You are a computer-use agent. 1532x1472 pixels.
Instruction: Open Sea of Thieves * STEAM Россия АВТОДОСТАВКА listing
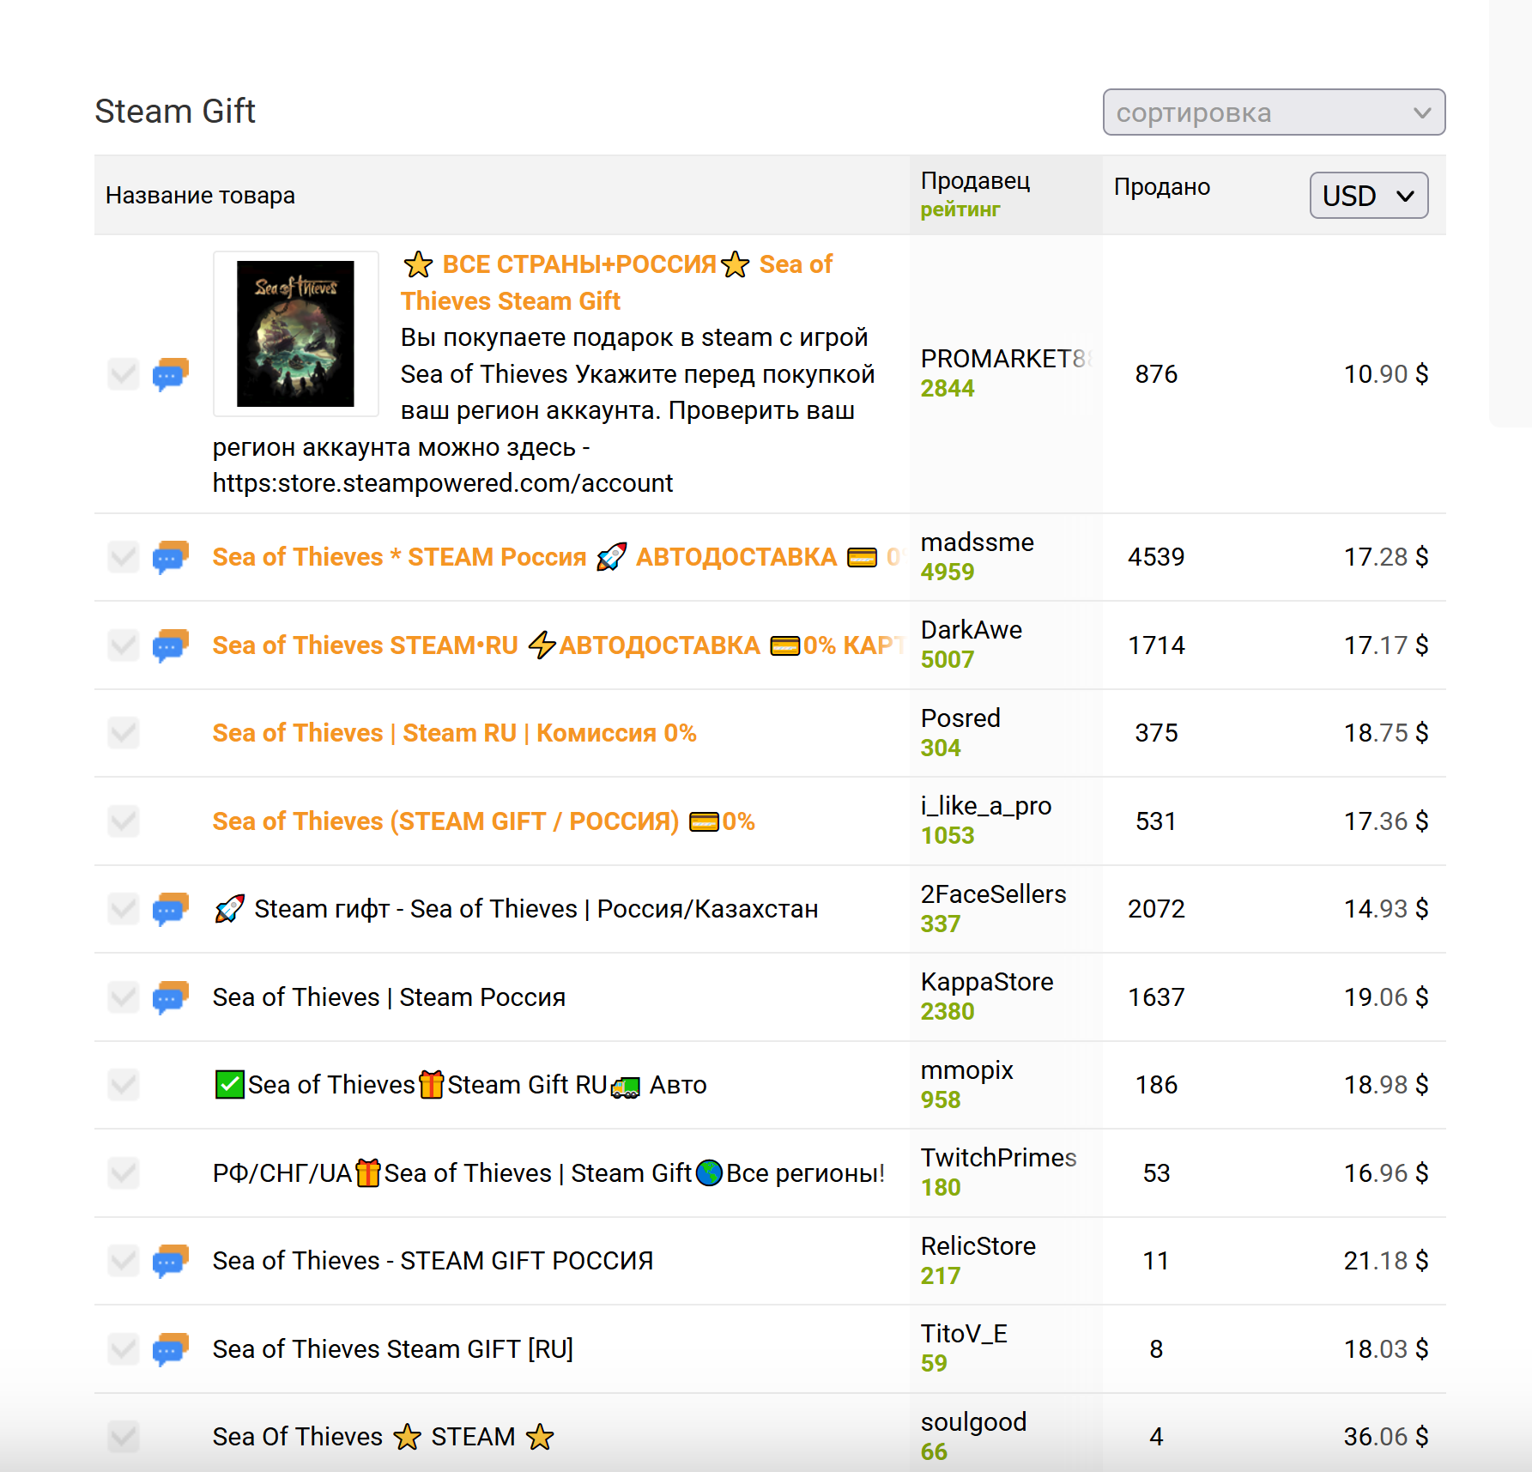[x=558, y=557]
